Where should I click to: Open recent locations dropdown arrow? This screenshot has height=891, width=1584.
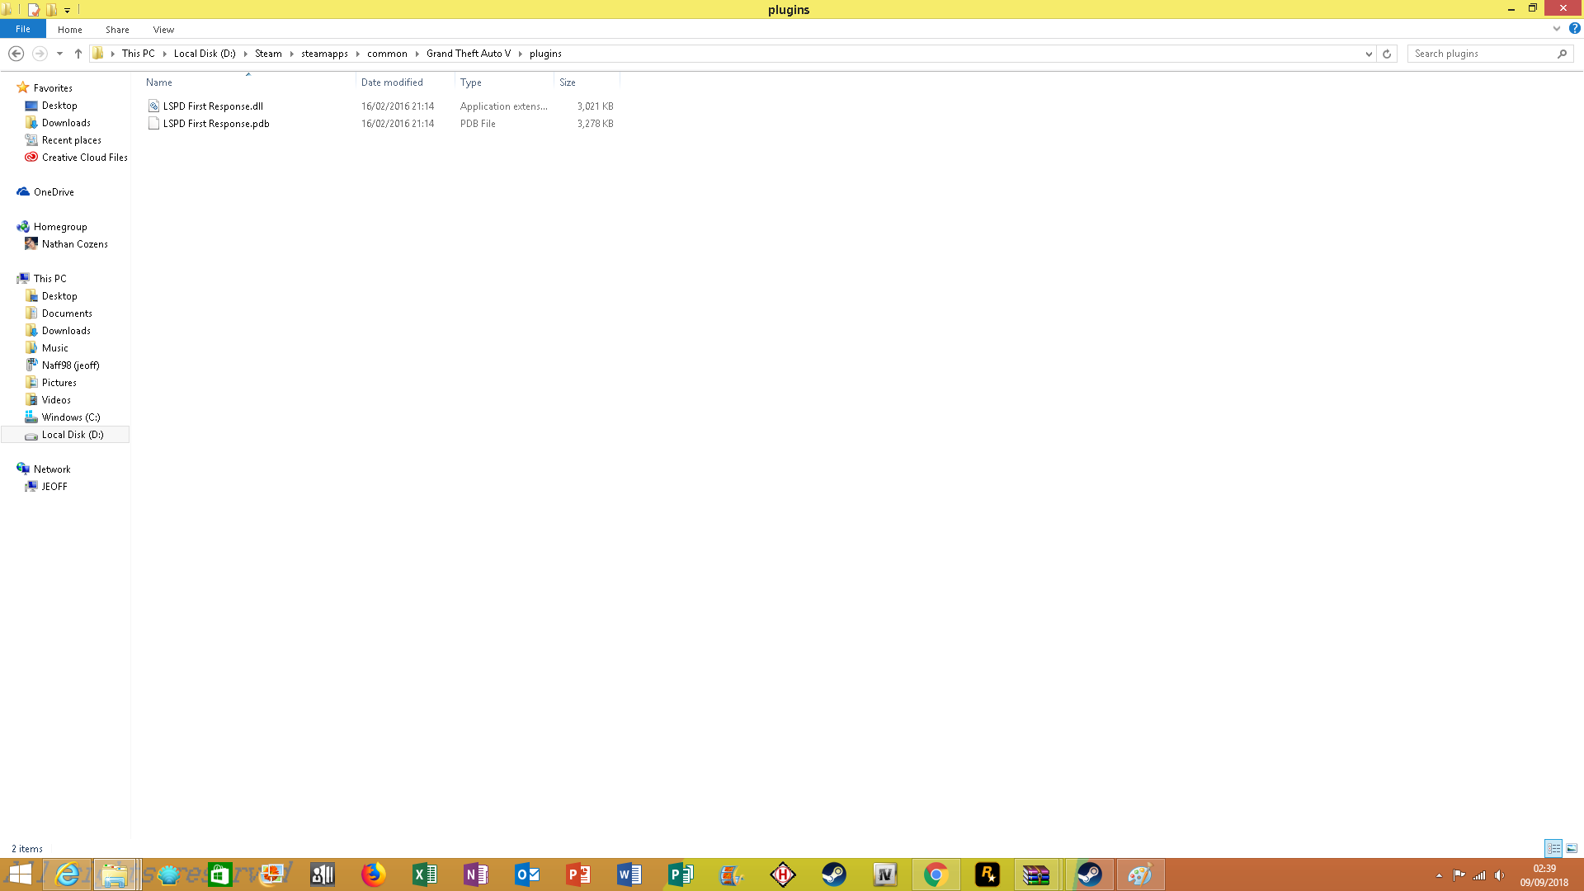coord(59,54)
